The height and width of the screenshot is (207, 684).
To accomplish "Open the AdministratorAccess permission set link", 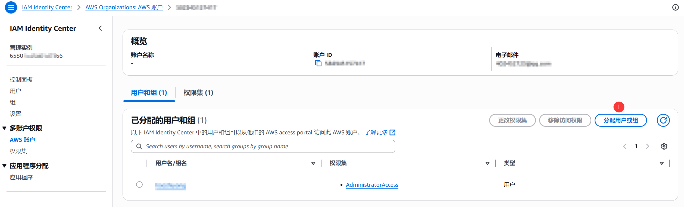I will click(372, 185).
